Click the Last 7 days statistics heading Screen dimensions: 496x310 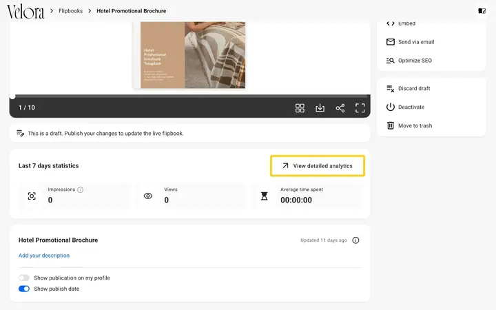tap(48, 166)
